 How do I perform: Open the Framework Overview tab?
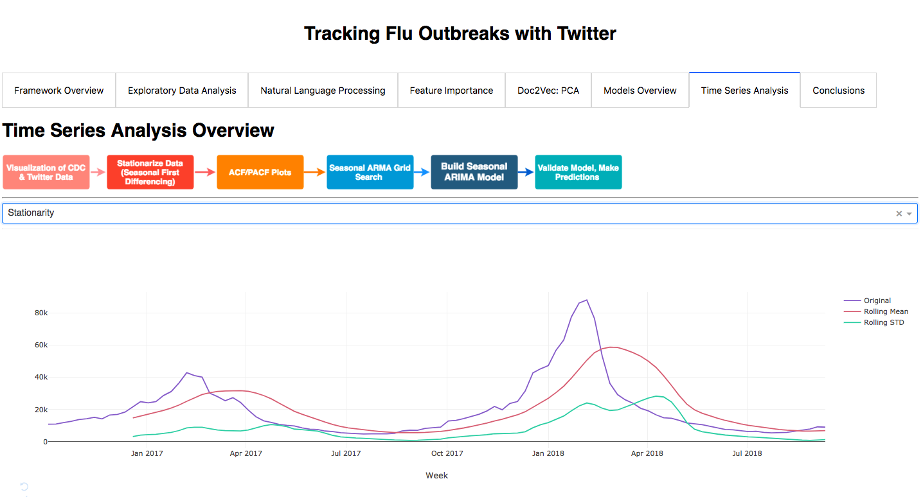59,91
